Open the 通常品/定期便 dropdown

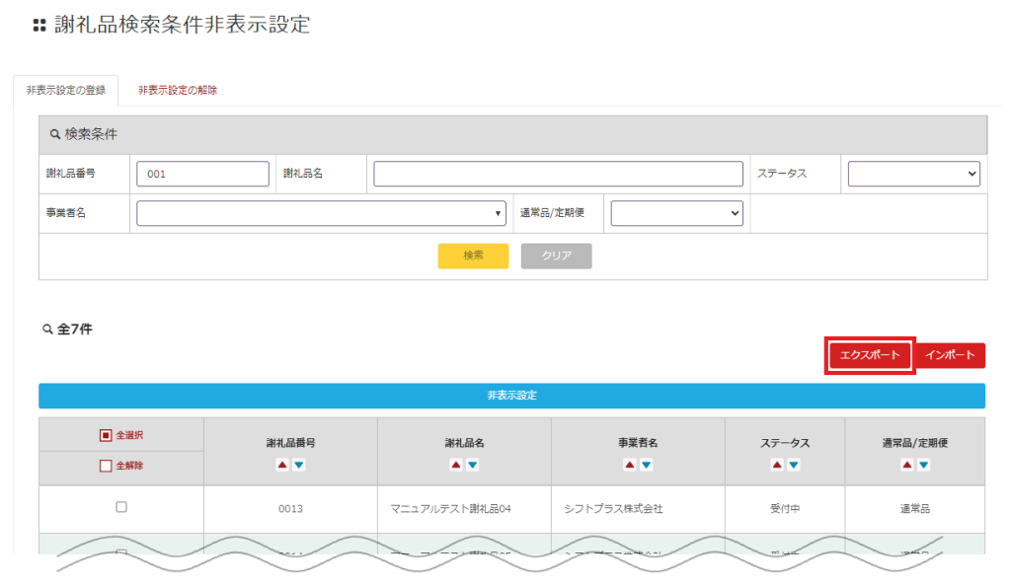(x=676, y=213)
